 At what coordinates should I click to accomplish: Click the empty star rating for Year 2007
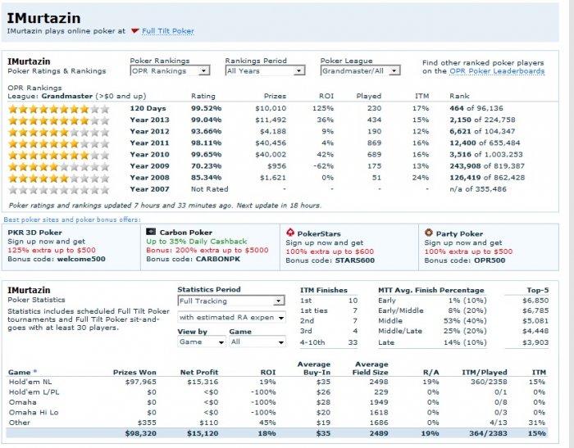pyautogui.click(x=58, y=190)
